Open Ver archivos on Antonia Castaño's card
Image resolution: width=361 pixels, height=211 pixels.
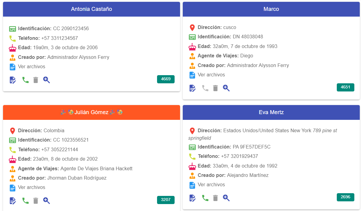(x=31, y=67)
